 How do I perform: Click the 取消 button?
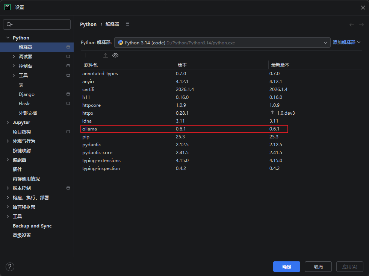tap(318, 267)
